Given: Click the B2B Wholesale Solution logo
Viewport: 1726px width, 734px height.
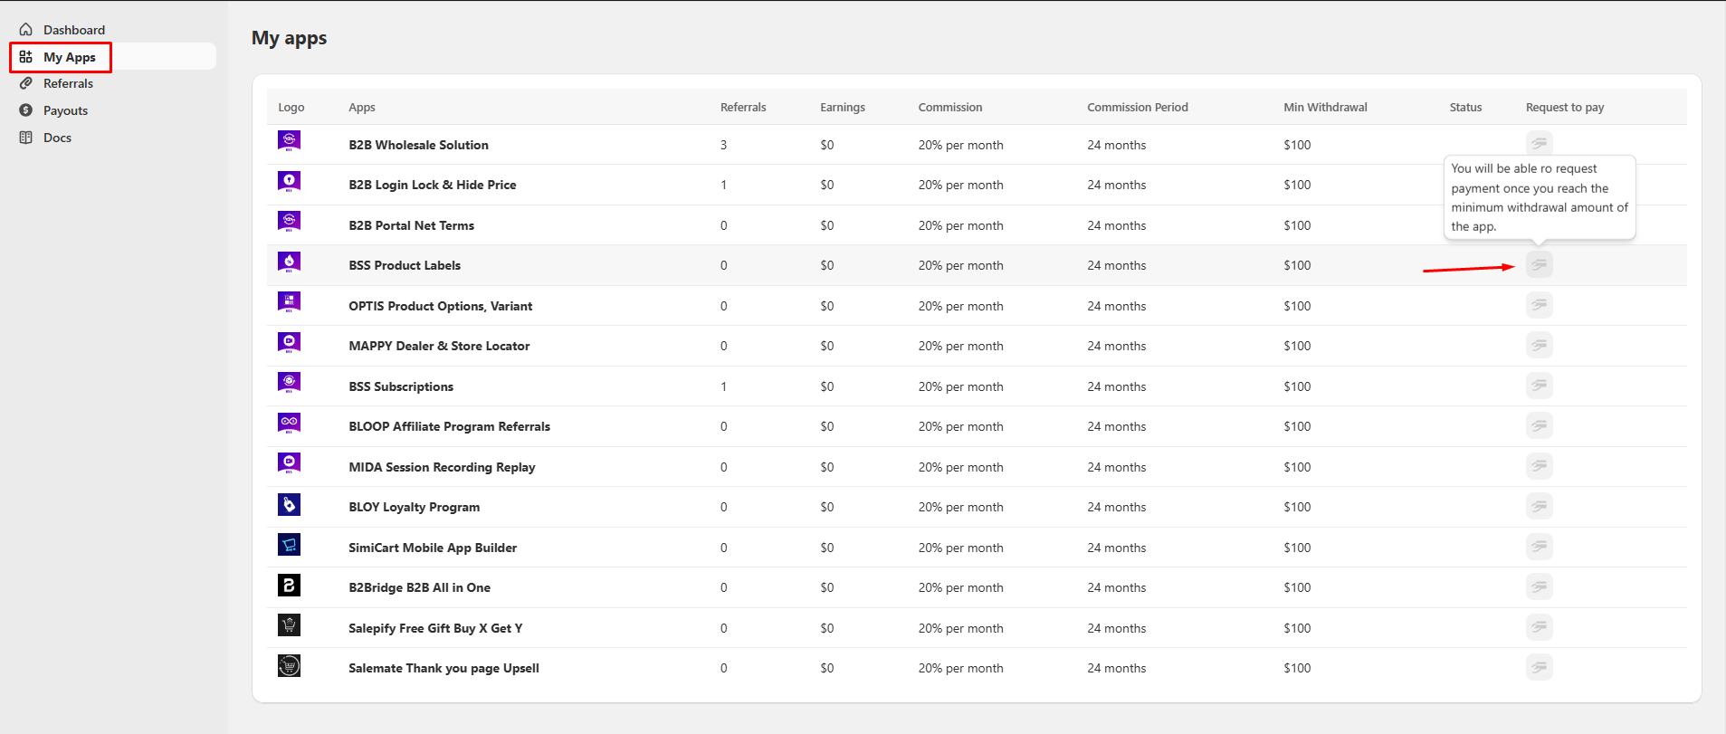Looking at the screenshot, I should 289,141.
